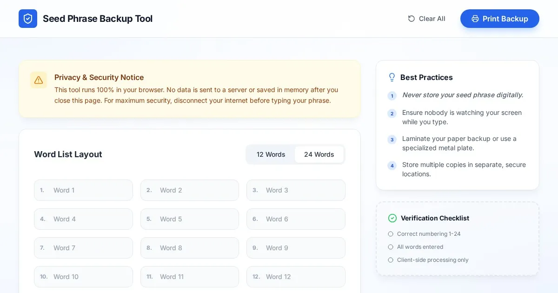The width and height of the screenshot is (558, 293).
Task: Toggle the All words entered checklist circle
Action: [391, 247]
